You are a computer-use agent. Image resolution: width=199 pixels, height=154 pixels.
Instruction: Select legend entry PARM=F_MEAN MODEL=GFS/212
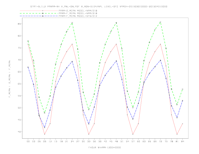(x=78, y=16)
